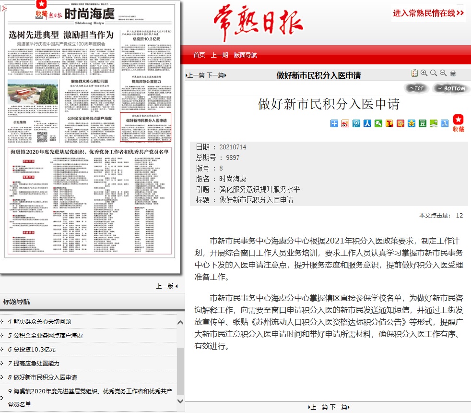Click scroll-down arrow of headline list

(x=180, y=401)
